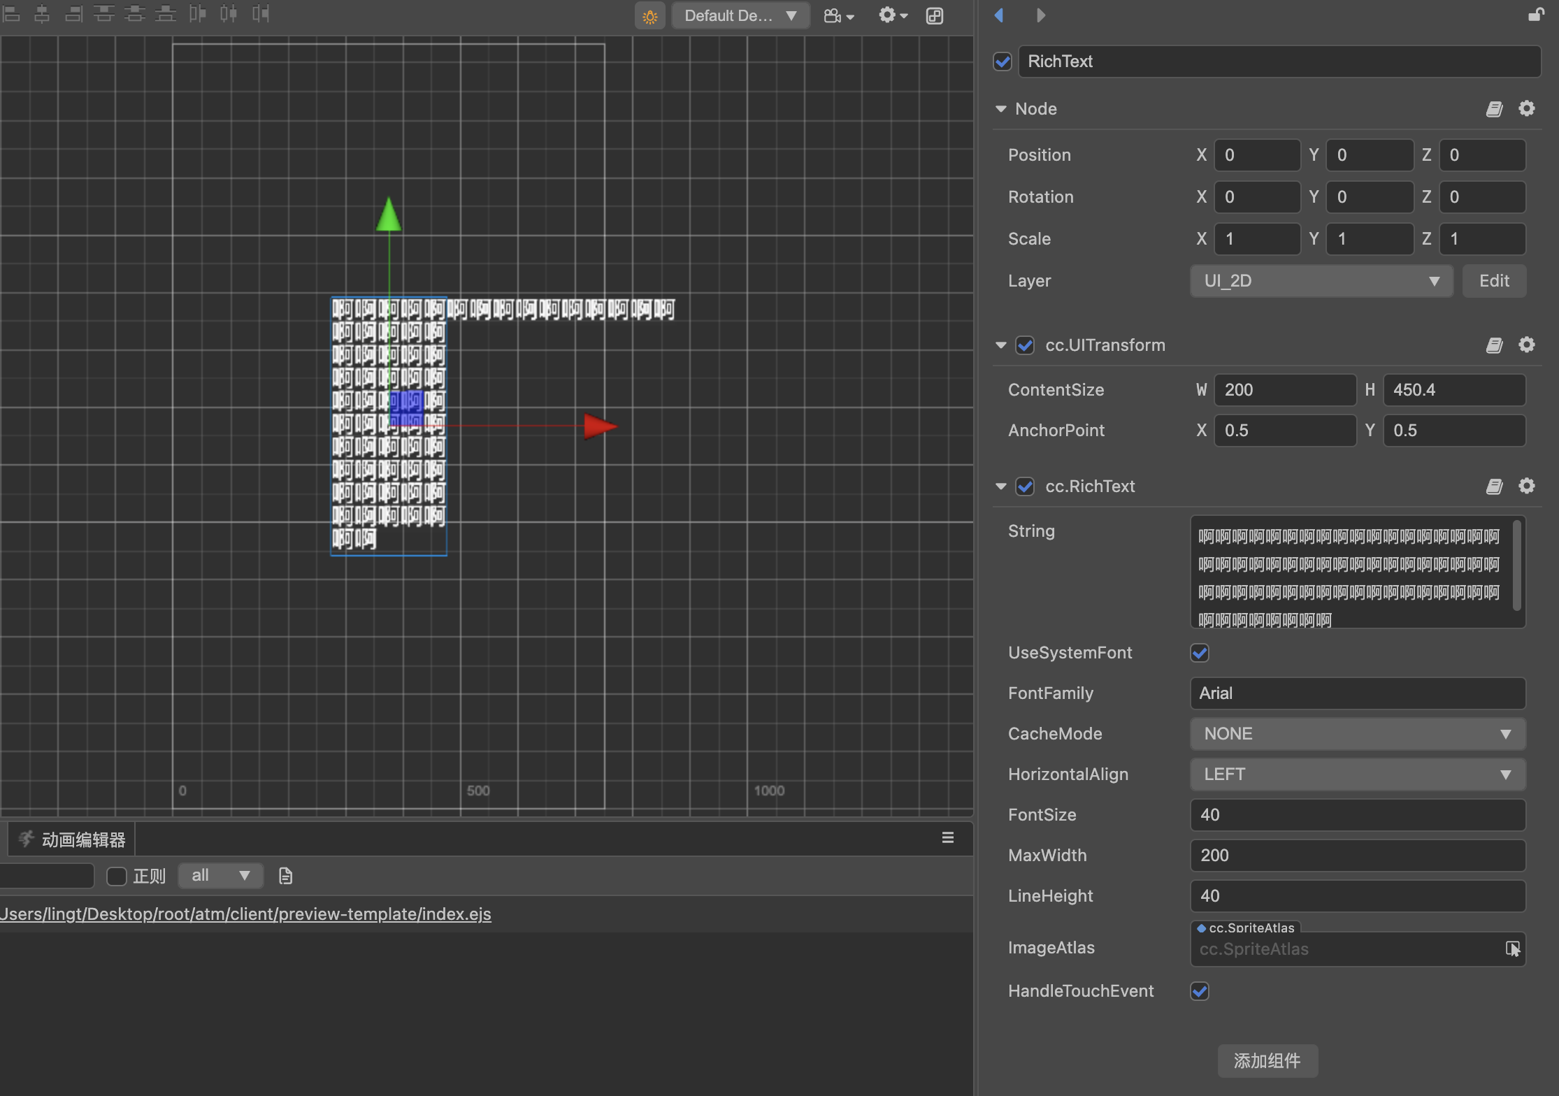Click the inspector back arrow
Image resolution: width=1559 pixels, height=1096 pixels.
(999, 15)
